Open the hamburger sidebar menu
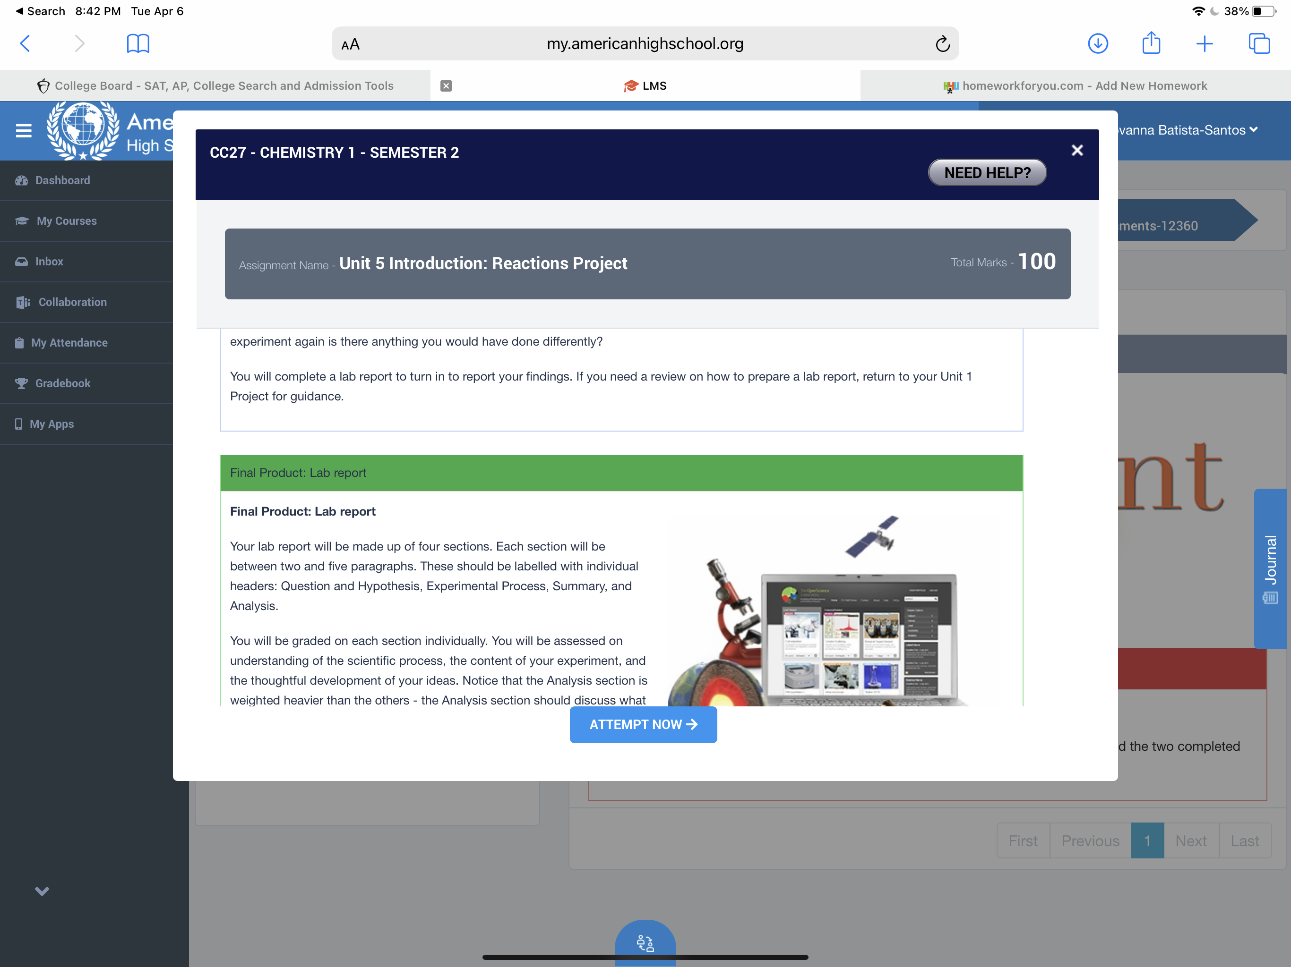Screen dimensions: 1291x967 pos(24,130)
